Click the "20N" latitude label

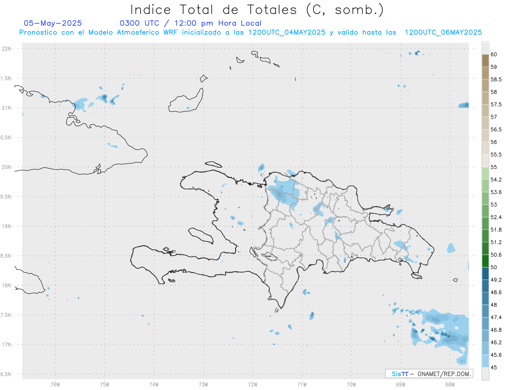[x=7, y=167]
